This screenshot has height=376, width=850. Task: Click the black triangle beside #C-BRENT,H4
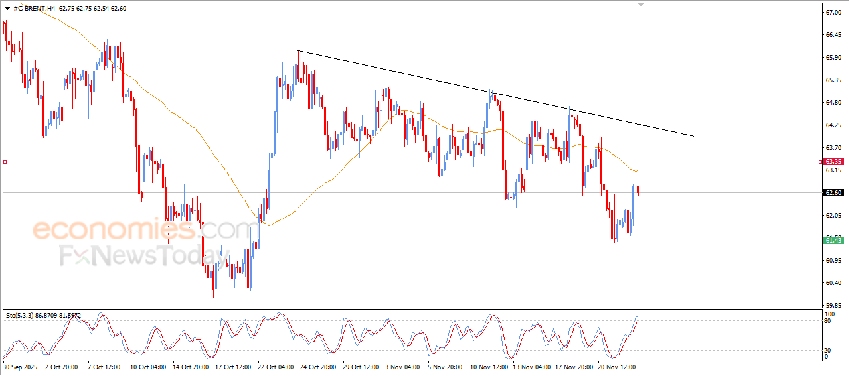tap(7, 9)
